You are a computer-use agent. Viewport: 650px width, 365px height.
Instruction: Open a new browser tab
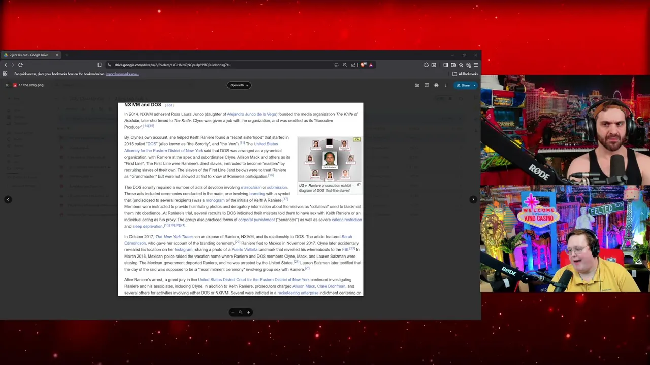(x=66, y=55)
